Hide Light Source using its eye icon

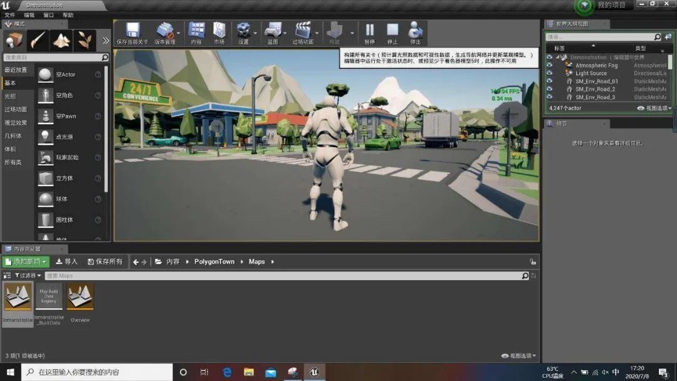549,73
